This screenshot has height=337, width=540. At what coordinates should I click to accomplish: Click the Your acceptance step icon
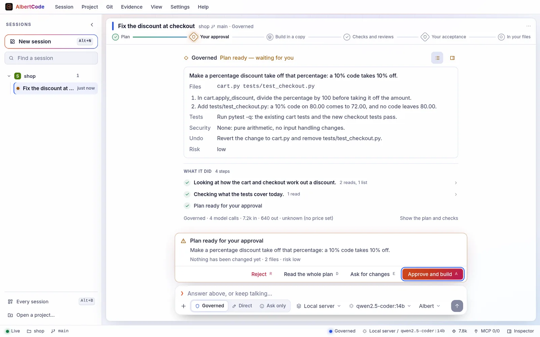tap(425, 37)
